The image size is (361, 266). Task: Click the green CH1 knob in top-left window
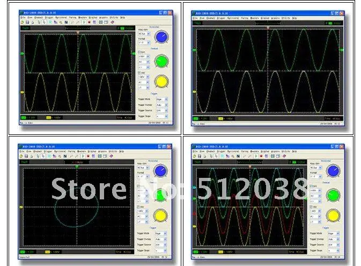[x=161, y=61]
